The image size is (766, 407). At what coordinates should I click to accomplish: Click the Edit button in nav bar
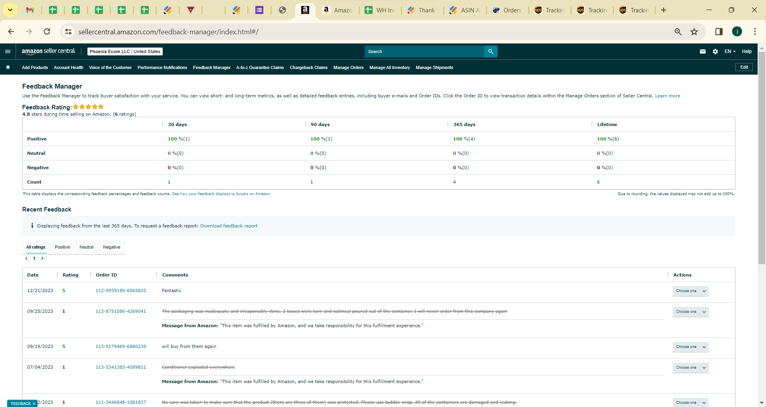[744, 67]
